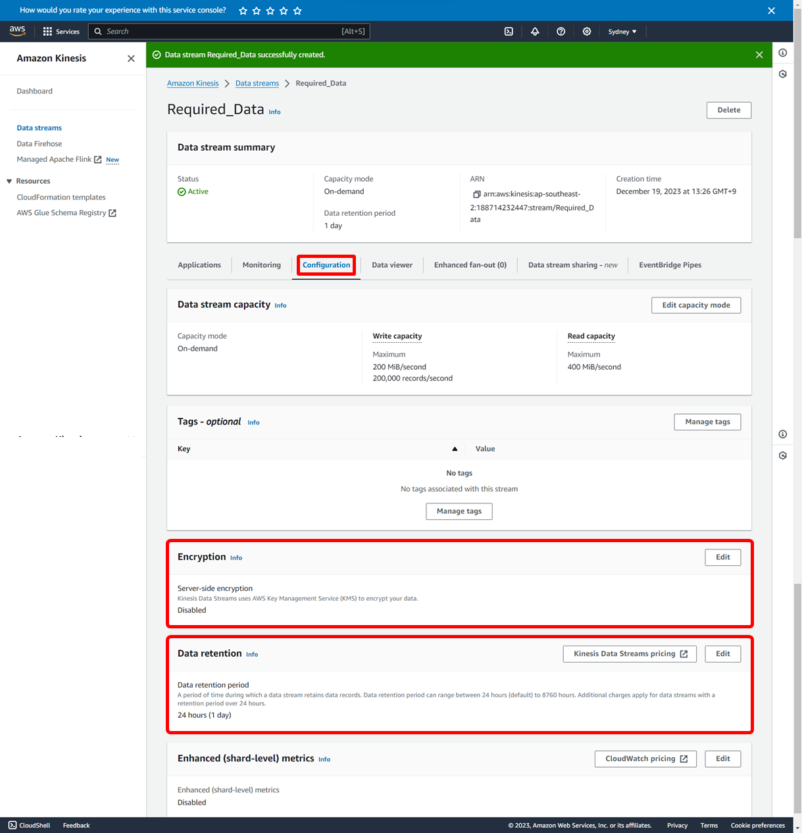Open the Services grid menu
Image resolution: width=802 pixels, height=833 pixels.
pyautogui.click(x=61, y=32)
